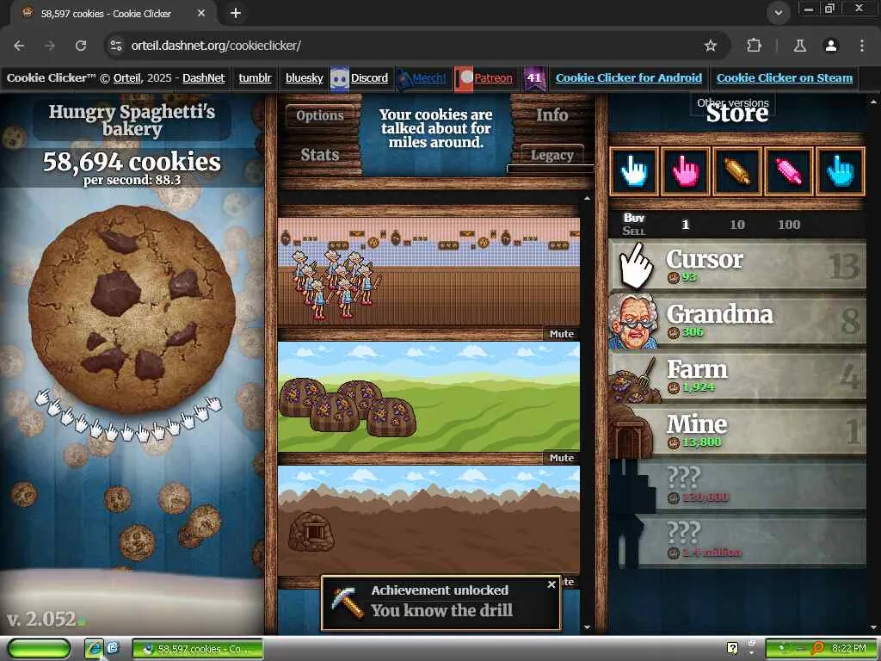Mute the farm building row
881x661 pixels.
point(561,458)
